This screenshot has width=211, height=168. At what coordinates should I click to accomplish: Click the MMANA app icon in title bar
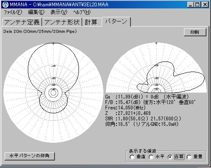click(x=5, y=5)
